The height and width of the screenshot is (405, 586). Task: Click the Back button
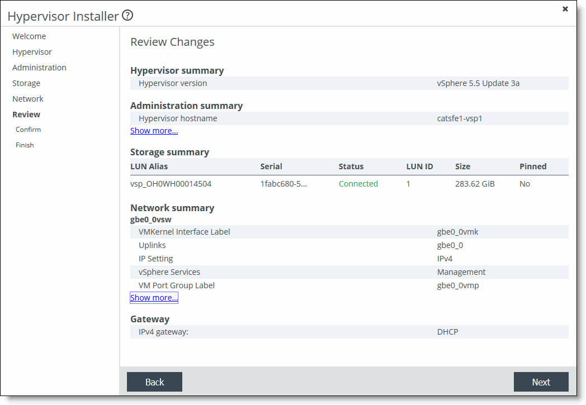[x=154, y=382]
